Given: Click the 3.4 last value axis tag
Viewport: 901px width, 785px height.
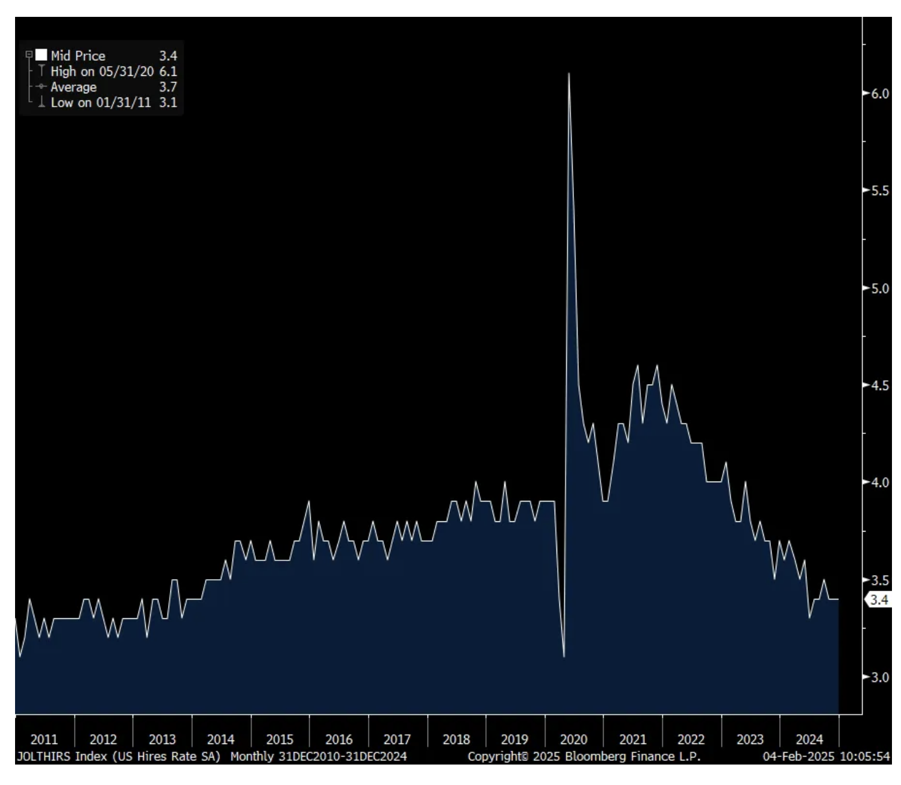Looking at the screenshot, I should [x=879, y=600].
